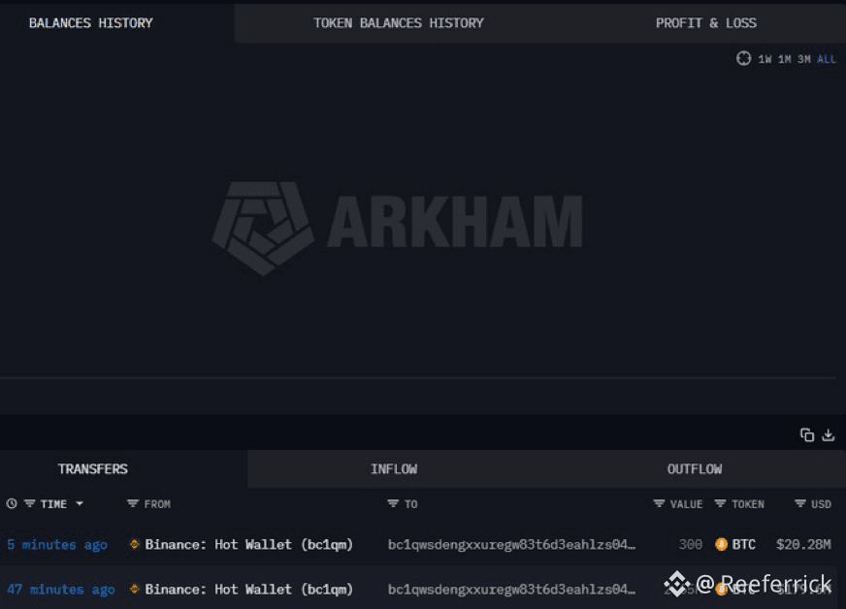846x609 pixels.
Task: Expand the Time sort dropdown arrow
Action: click(80, 504)
